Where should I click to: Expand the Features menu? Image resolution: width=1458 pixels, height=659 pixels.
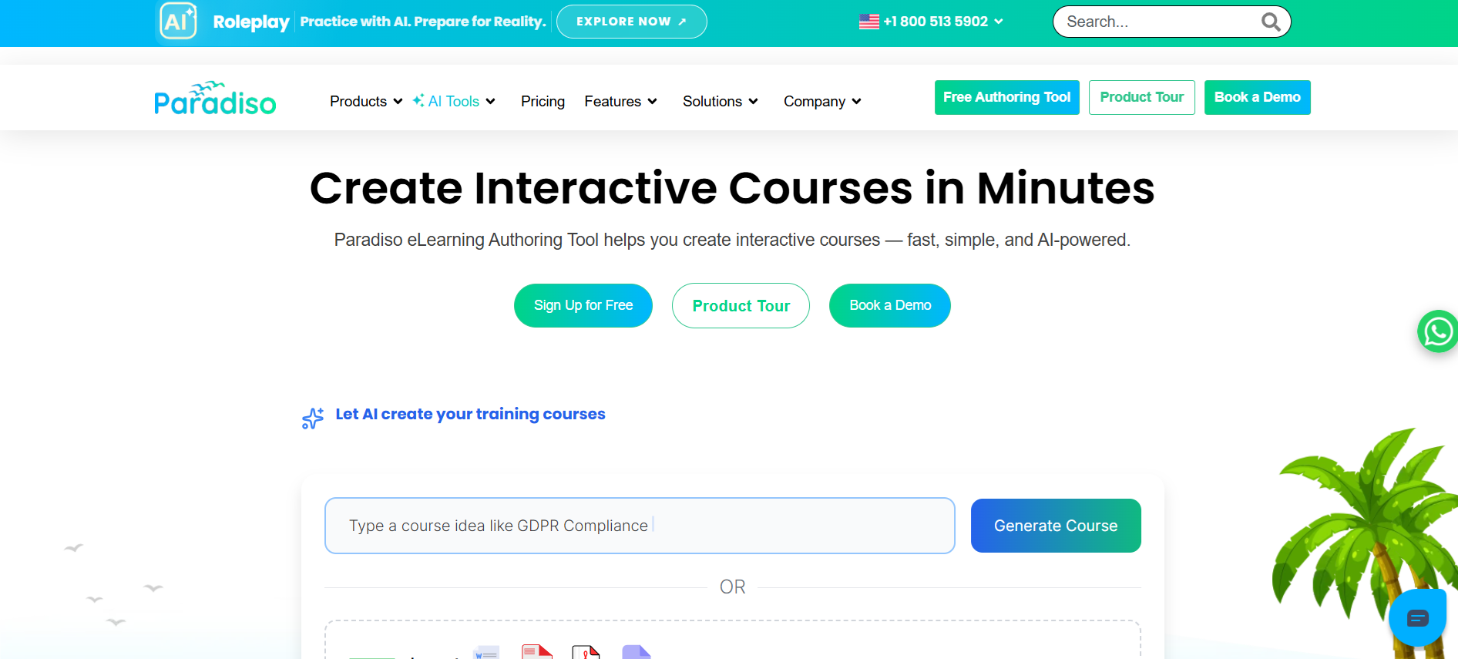[620, 101]
